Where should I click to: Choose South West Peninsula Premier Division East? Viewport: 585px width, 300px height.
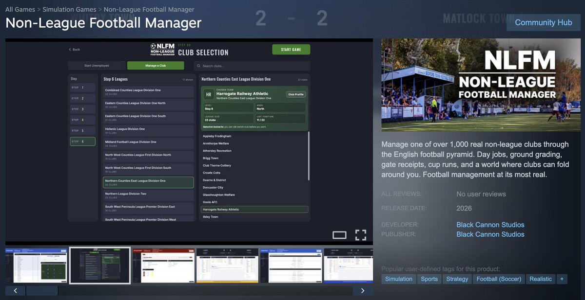148,208
